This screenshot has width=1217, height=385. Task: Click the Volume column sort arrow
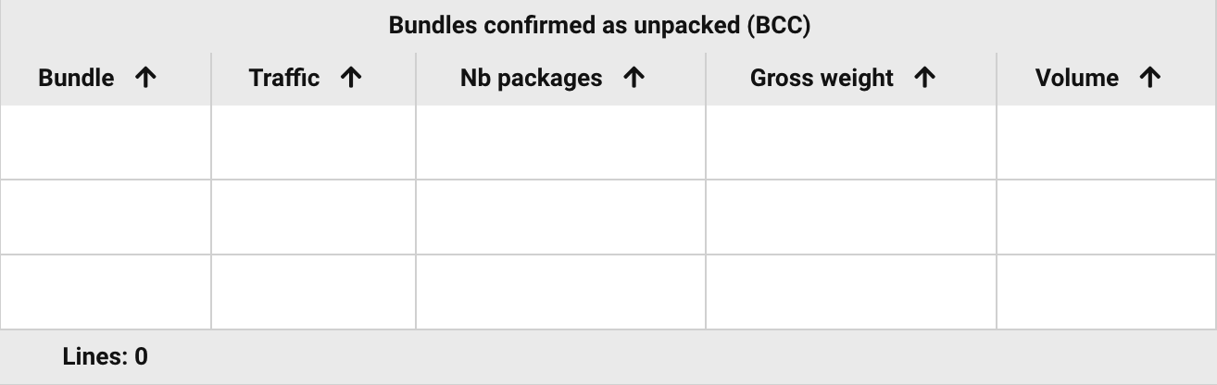[1149, 79]
